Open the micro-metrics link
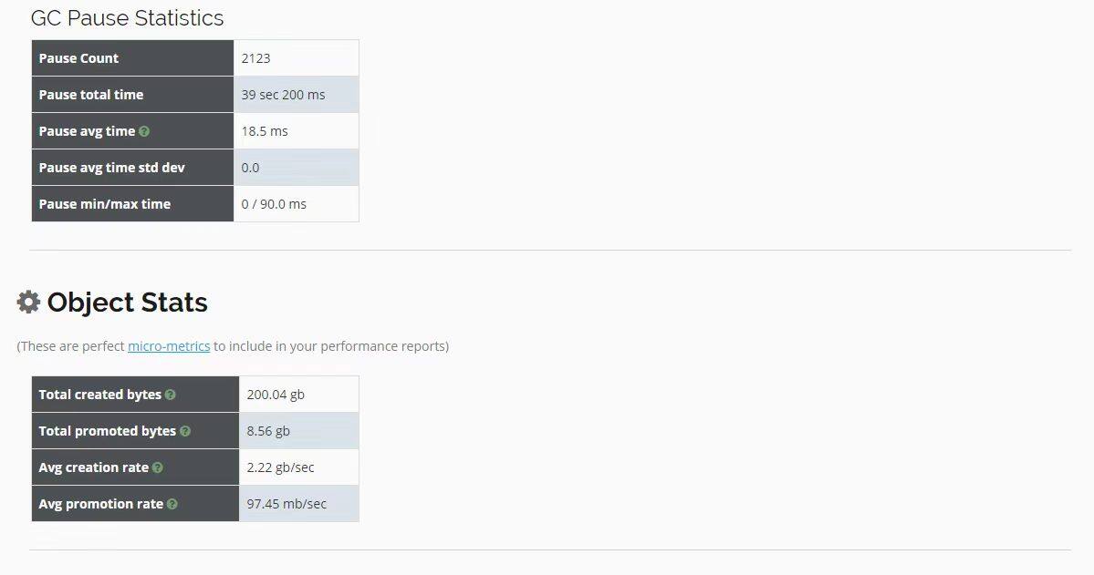 [169, 346]
